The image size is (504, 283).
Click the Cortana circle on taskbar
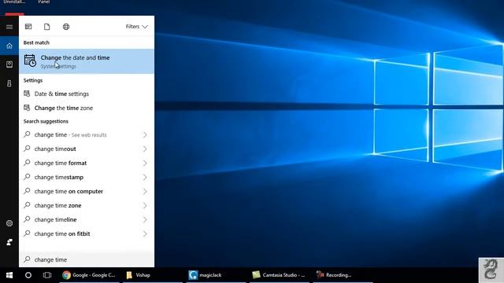[x=28, y=275]
